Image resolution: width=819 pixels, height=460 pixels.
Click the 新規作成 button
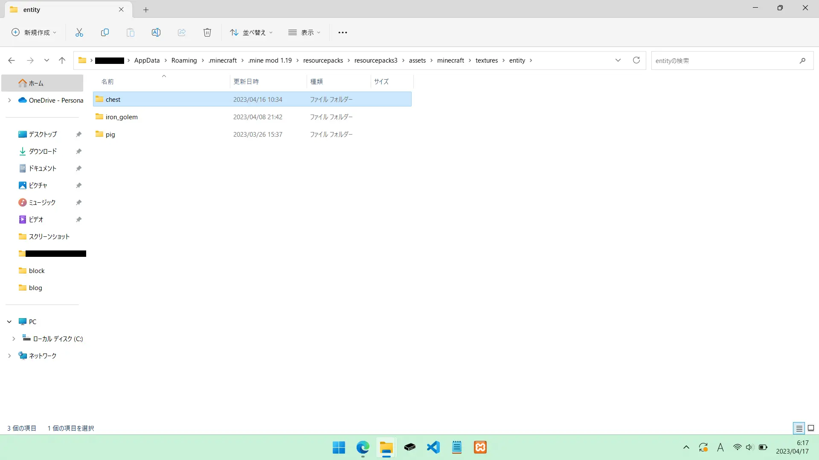34,32
